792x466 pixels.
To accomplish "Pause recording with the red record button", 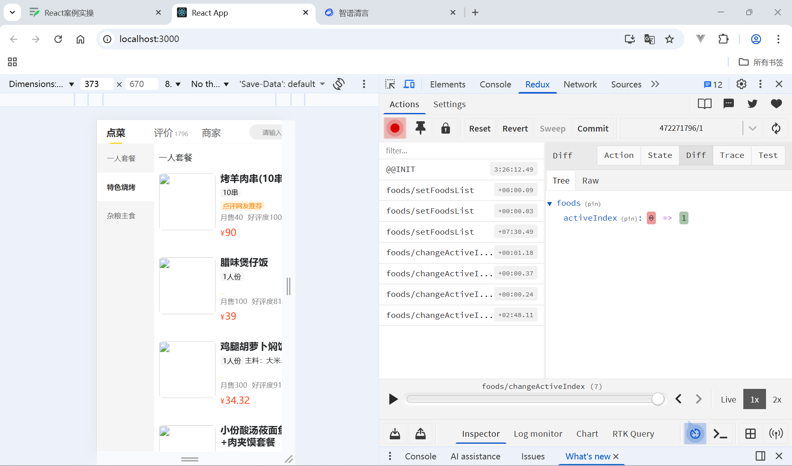I will click(395, 128).
